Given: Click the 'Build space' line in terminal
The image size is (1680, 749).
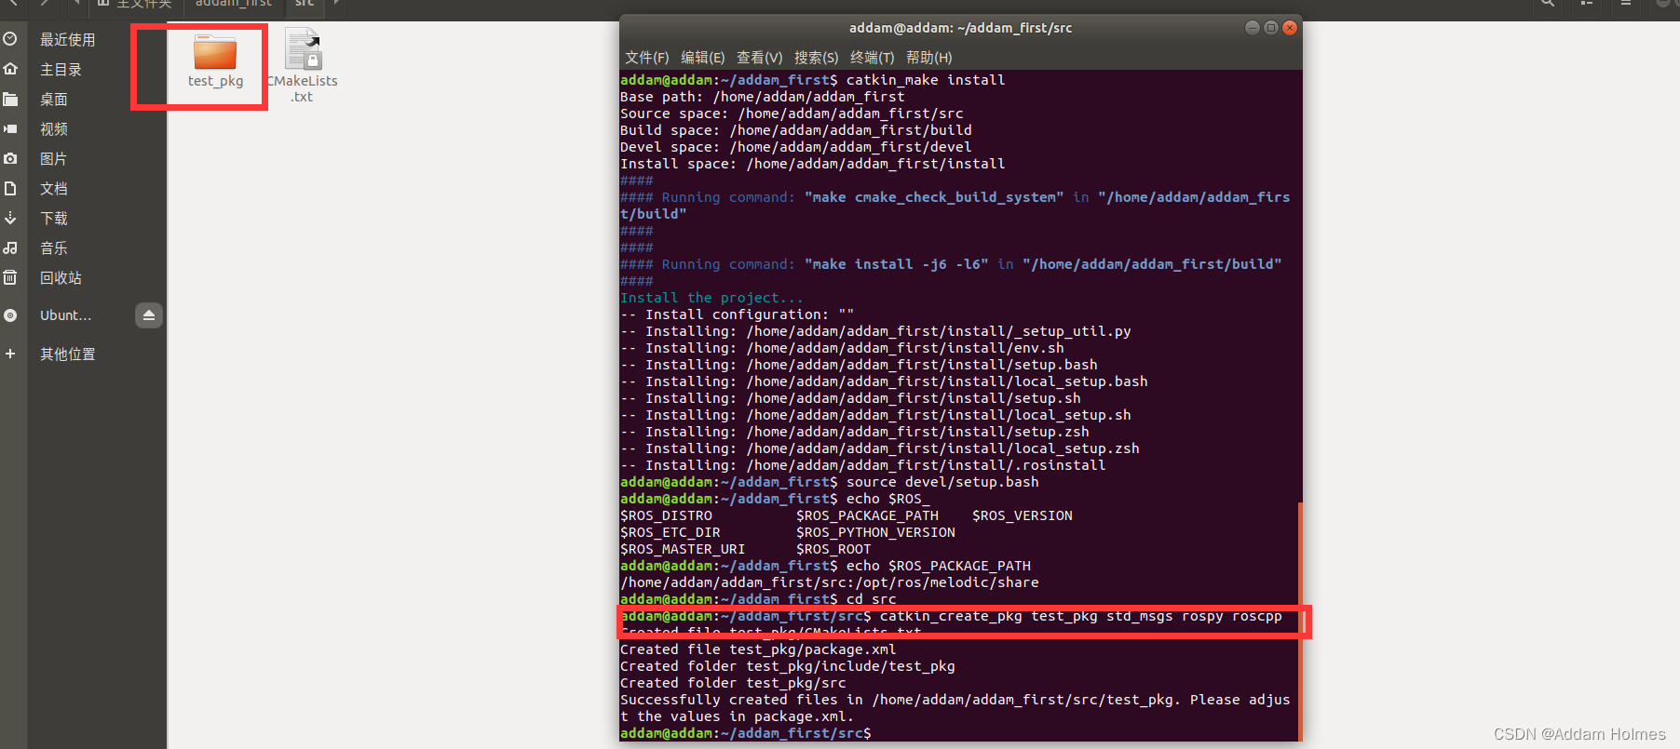Looking at the screenshot, I should (796, 130).
